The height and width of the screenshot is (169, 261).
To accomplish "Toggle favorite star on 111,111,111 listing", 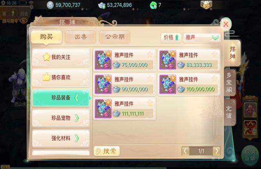I will [150, 103].
